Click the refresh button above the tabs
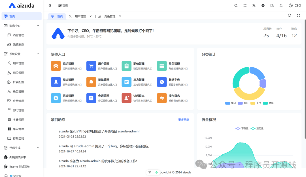Screen dimensions: 306x177 tap(289, 15)
